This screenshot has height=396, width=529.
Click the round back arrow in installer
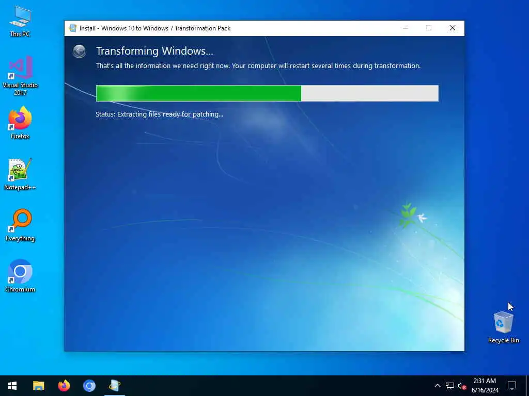pos(79,51)
